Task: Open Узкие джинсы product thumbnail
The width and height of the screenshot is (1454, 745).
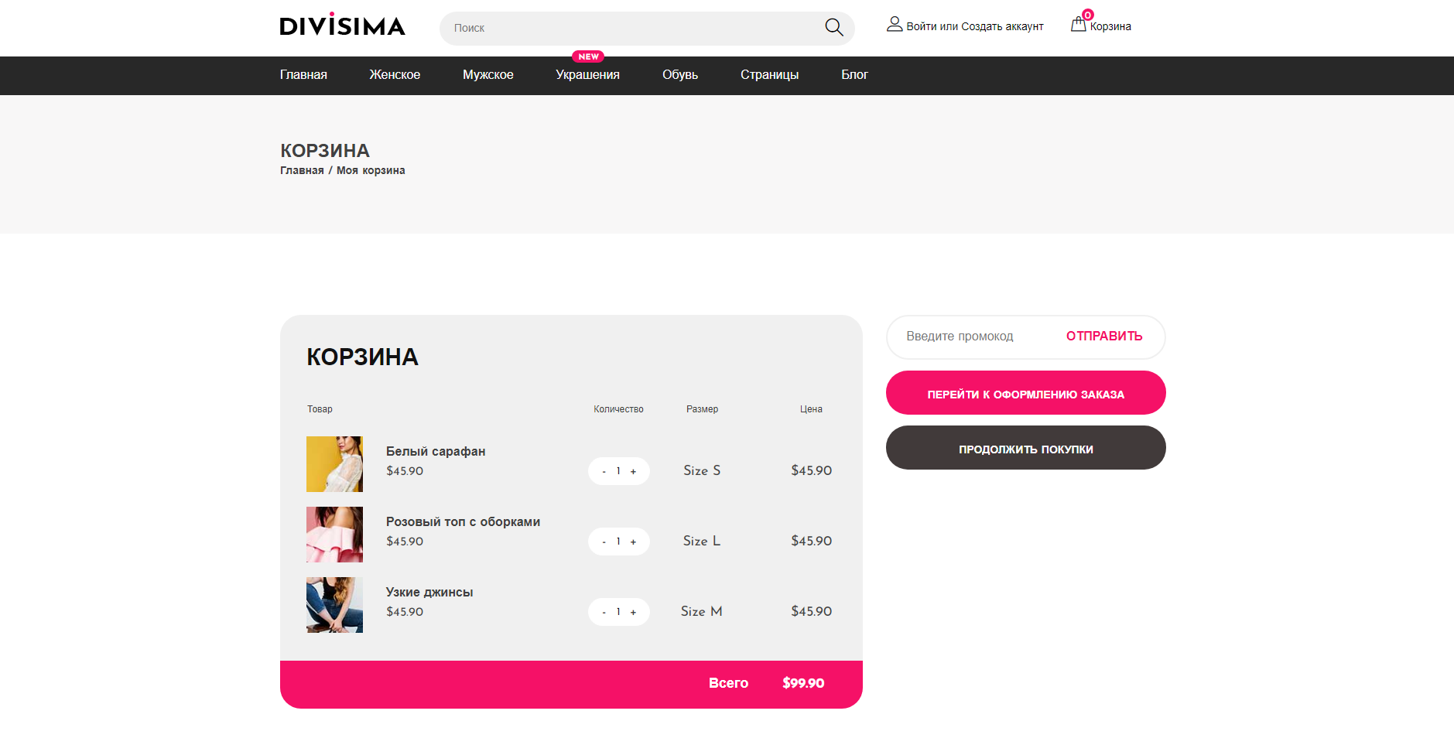Action: pyautogui.click(x=334, y=605)
